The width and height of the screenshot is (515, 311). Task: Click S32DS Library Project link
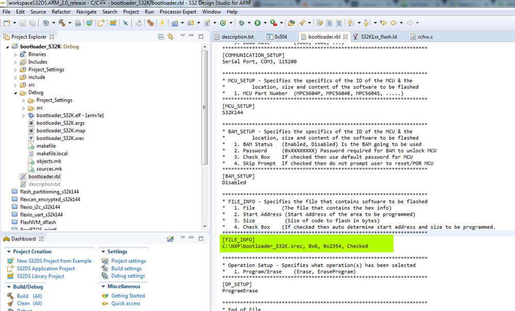coord(41,276)
